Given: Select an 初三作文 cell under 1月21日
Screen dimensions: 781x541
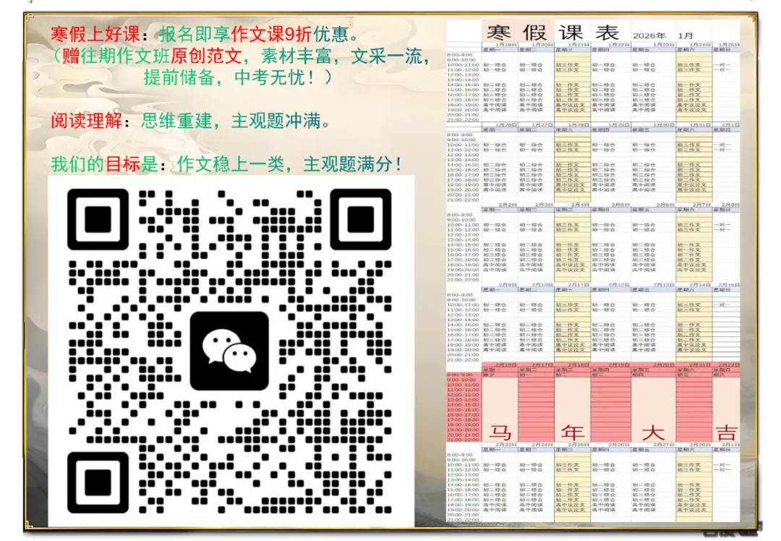Looking at the screenshot, I should point(568,66).
